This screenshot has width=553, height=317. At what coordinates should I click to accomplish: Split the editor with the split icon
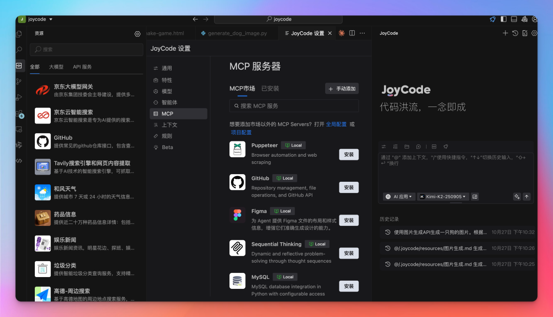(x=352, y=33)
